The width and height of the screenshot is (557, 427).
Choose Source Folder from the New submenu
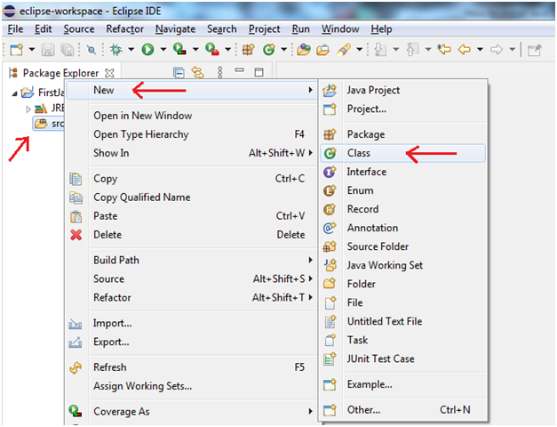point(402,246)
